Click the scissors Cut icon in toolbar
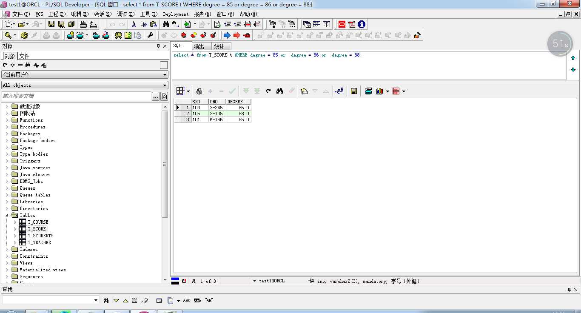This screenshot has height=313, width=581. click(134, 24)
